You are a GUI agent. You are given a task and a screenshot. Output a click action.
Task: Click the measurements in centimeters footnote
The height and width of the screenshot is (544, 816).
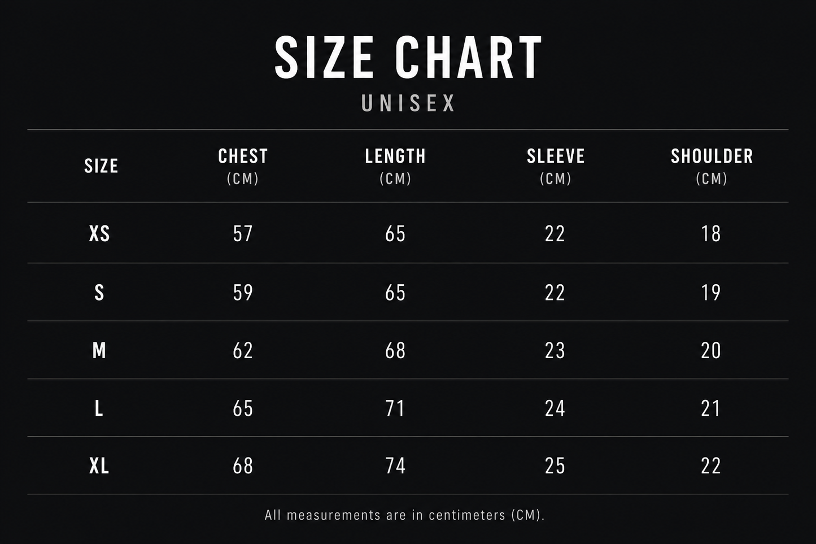point(405,515)
